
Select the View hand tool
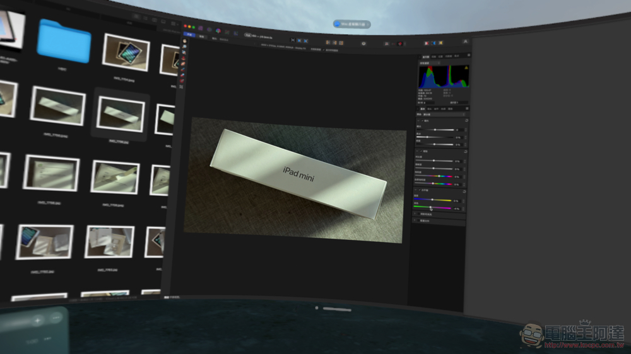tap(185, 41)
